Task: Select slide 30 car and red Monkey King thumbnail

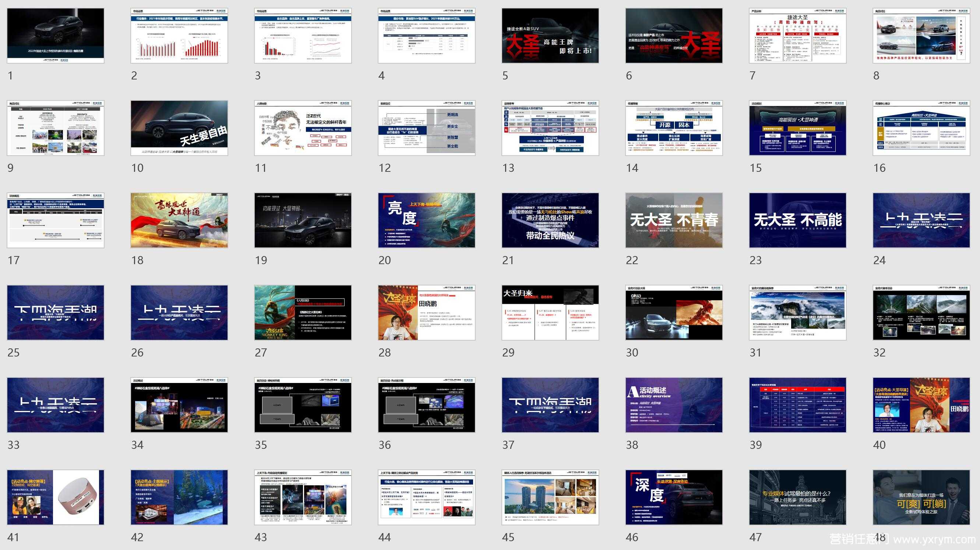Action: 674,313
